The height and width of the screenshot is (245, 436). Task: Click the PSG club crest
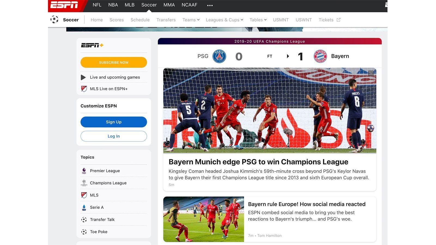(x=219, y=56)
